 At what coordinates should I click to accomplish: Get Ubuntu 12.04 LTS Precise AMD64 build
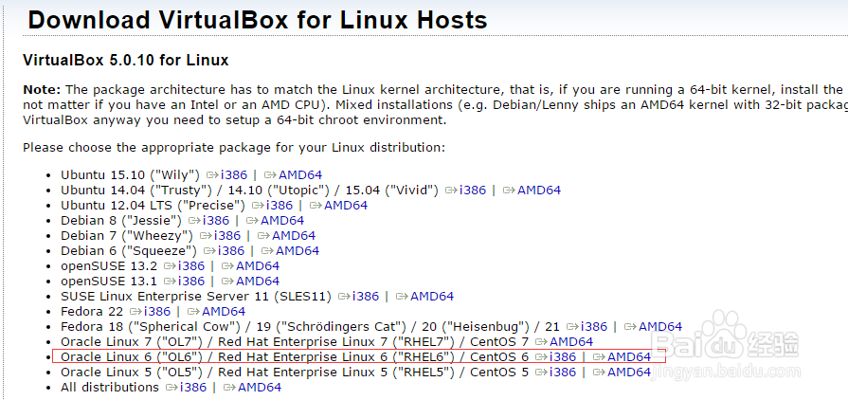pyautogui.click(x=346, y=205)
